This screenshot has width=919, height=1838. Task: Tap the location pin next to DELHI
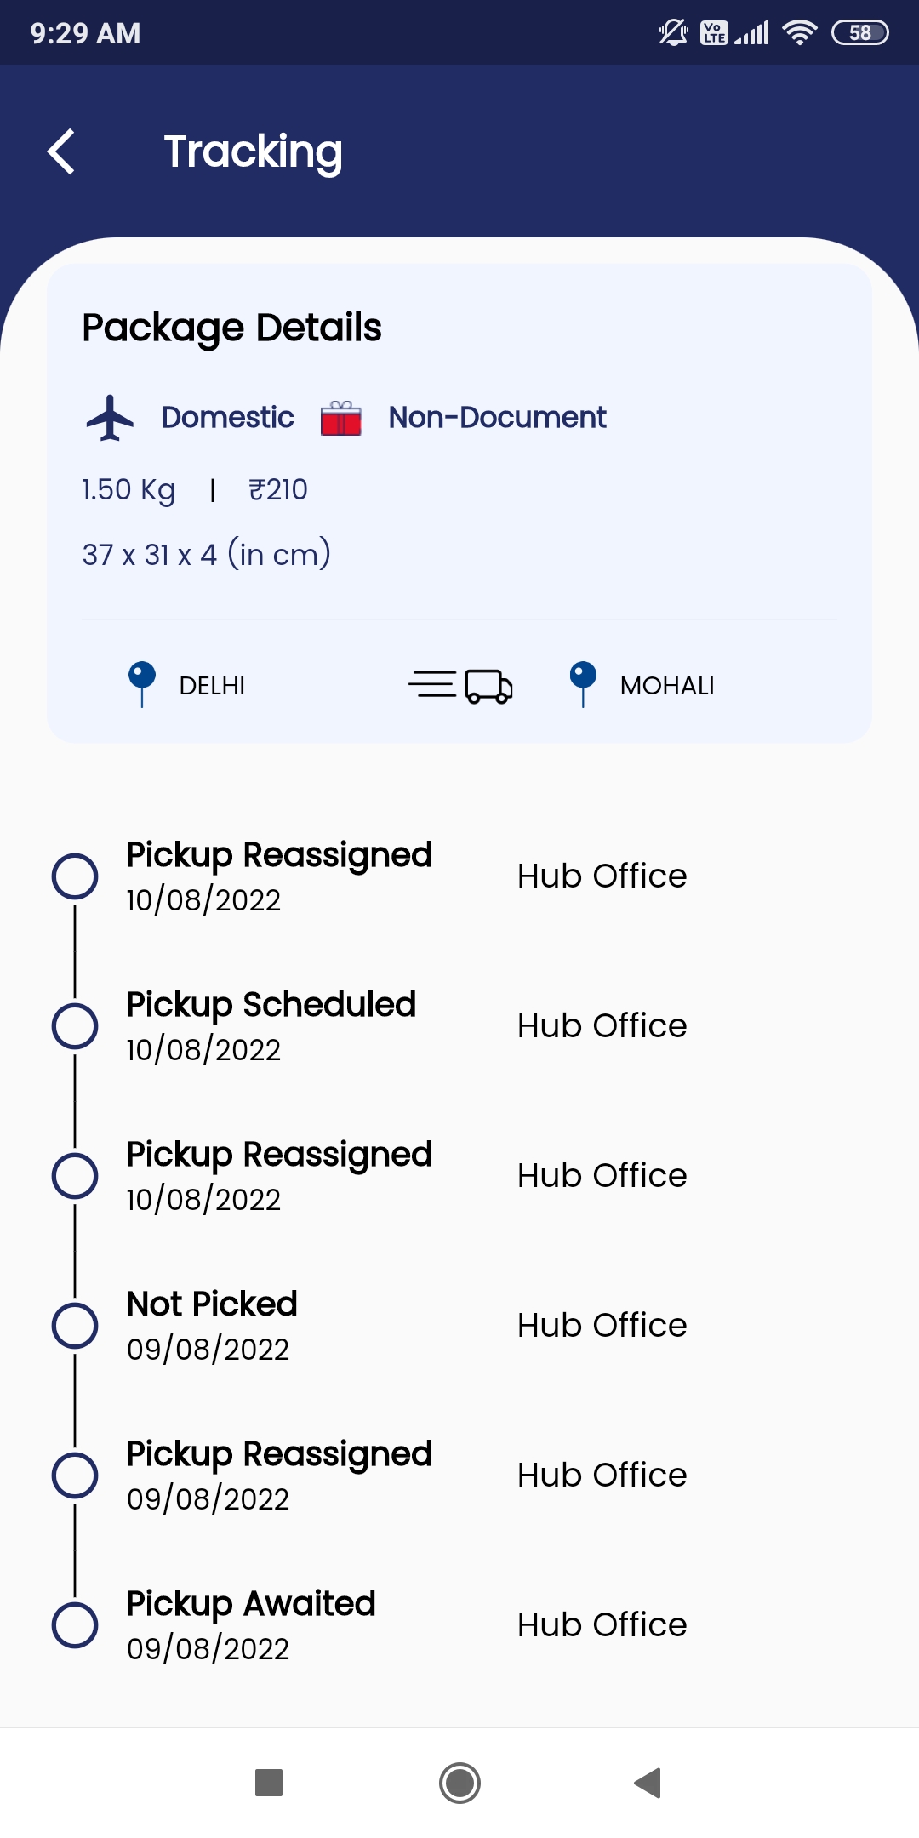pyautogui.click(x=142, y=683)
